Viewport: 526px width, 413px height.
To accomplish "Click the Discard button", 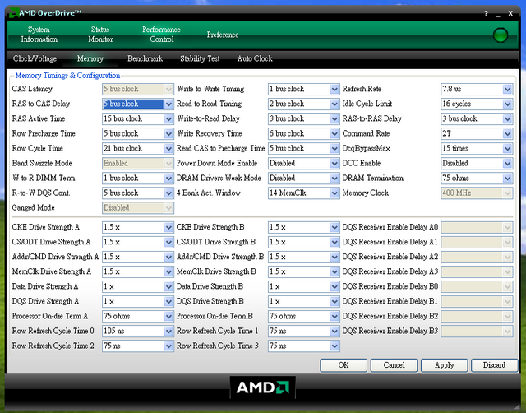I will (x=494, y=365).
